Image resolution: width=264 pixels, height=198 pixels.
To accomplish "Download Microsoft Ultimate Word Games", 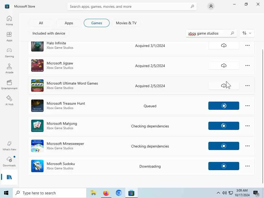I will pyautogui.click(x=224, y=86).
